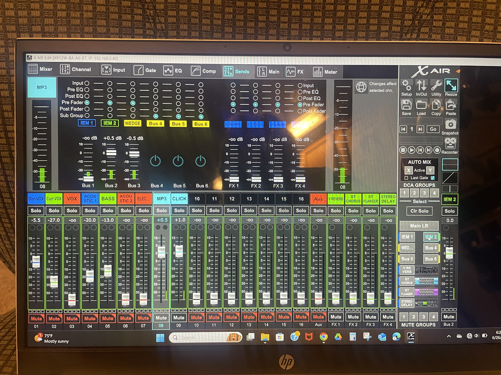This screenshot has height=375, width=501.
Task: Toggle the right Last Gate checkbox
Action: (432, 178)
